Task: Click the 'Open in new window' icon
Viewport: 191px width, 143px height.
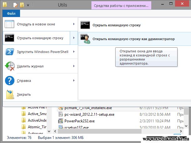Action: pos(9,24)
